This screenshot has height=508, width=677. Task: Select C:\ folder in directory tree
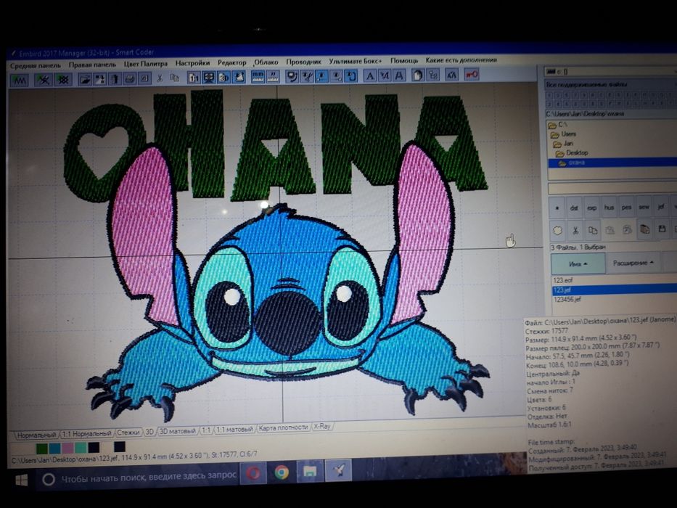[x=558, y=125]
